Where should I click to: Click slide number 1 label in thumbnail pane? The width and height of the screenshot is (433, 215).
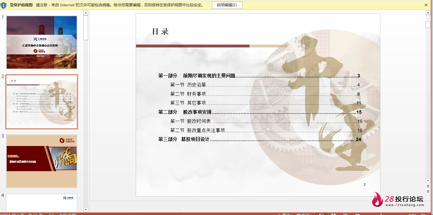pos(3,17)
